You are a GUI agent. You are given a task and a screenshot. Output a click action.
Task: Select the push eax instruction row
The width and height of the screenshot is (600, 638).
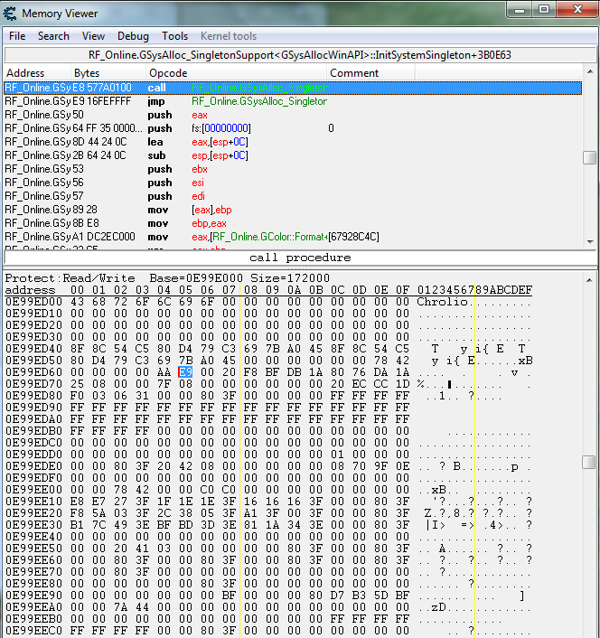(293, 115)
